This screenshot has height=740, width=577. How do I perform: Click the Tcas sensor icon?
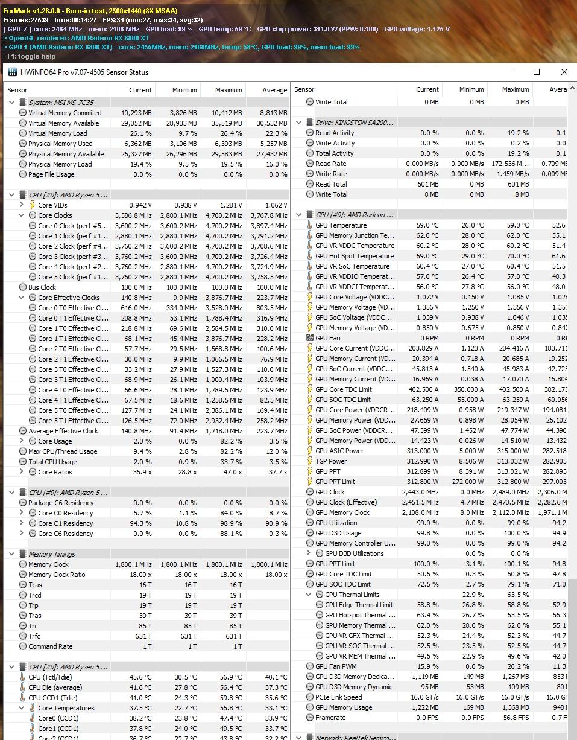pos(23,585)
